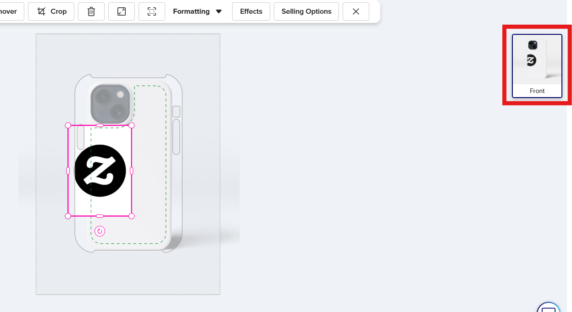Viewport: 572px width, 312px height.
Task: Close the image toolbar with X
Action: tap(356, 11)
